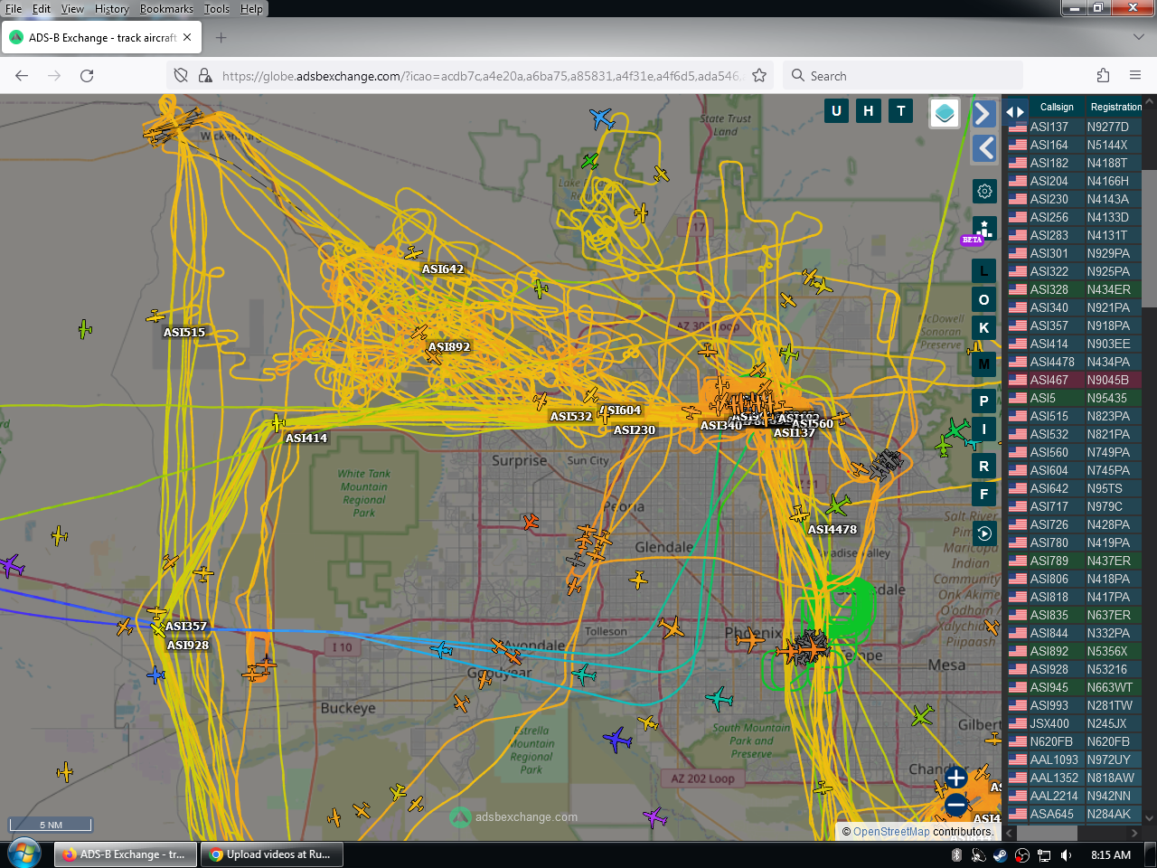Toggle the M map option button
1157x868 pixels.
(984, 364)
